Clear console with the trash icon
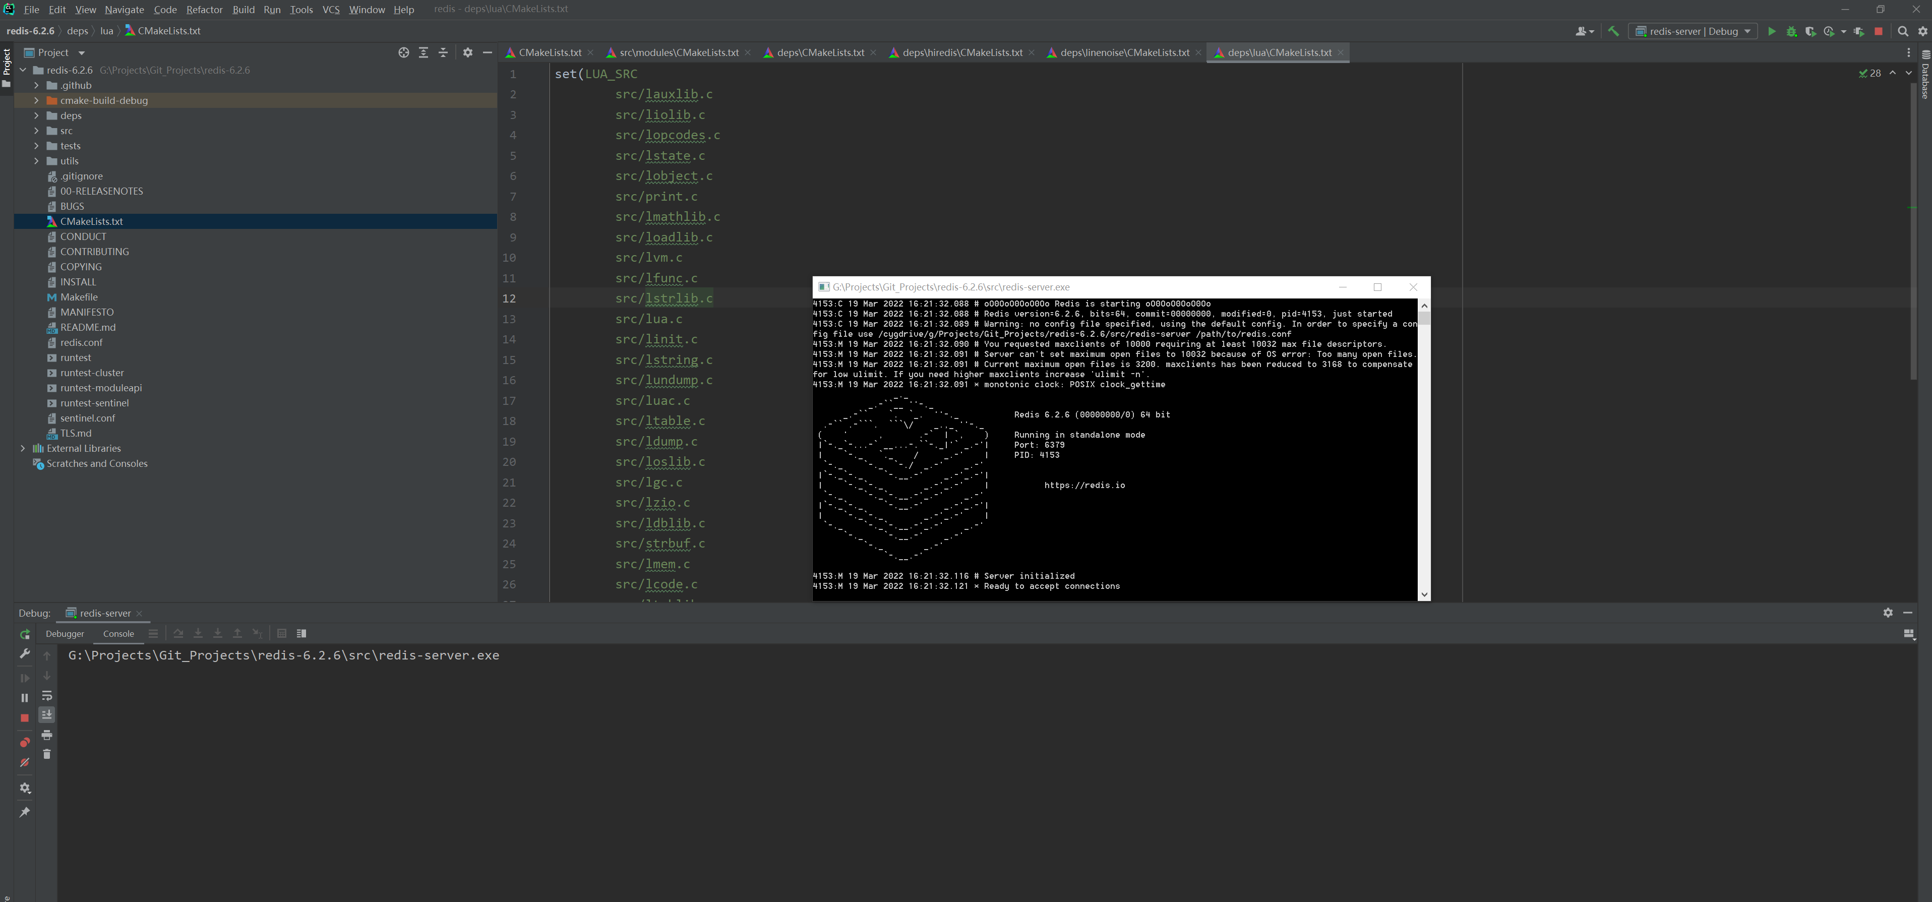This screenshot has width=1932, height=902. (x=46, y=754)
